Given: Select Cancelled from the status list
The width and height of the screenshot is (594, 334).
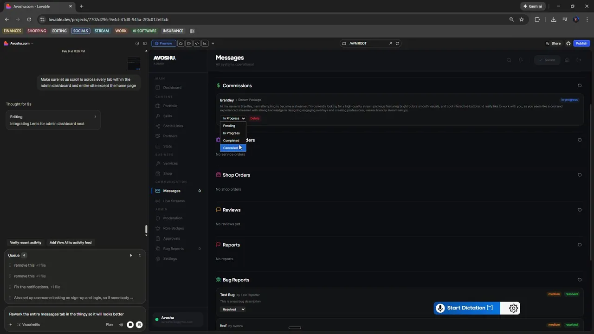Looking at the screenshot, I should (233, 148).
